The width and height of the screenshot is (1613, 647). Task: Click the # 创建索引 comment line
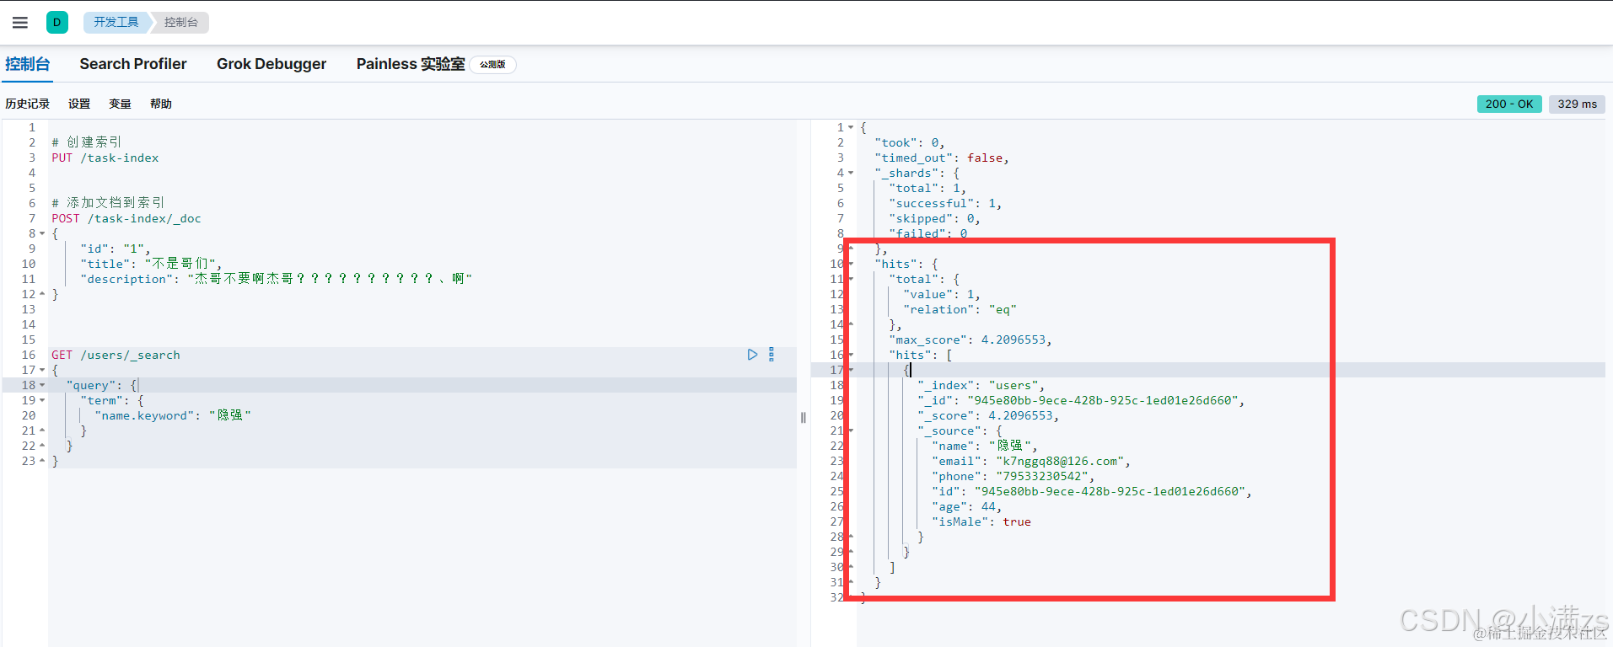click(87, 142)
